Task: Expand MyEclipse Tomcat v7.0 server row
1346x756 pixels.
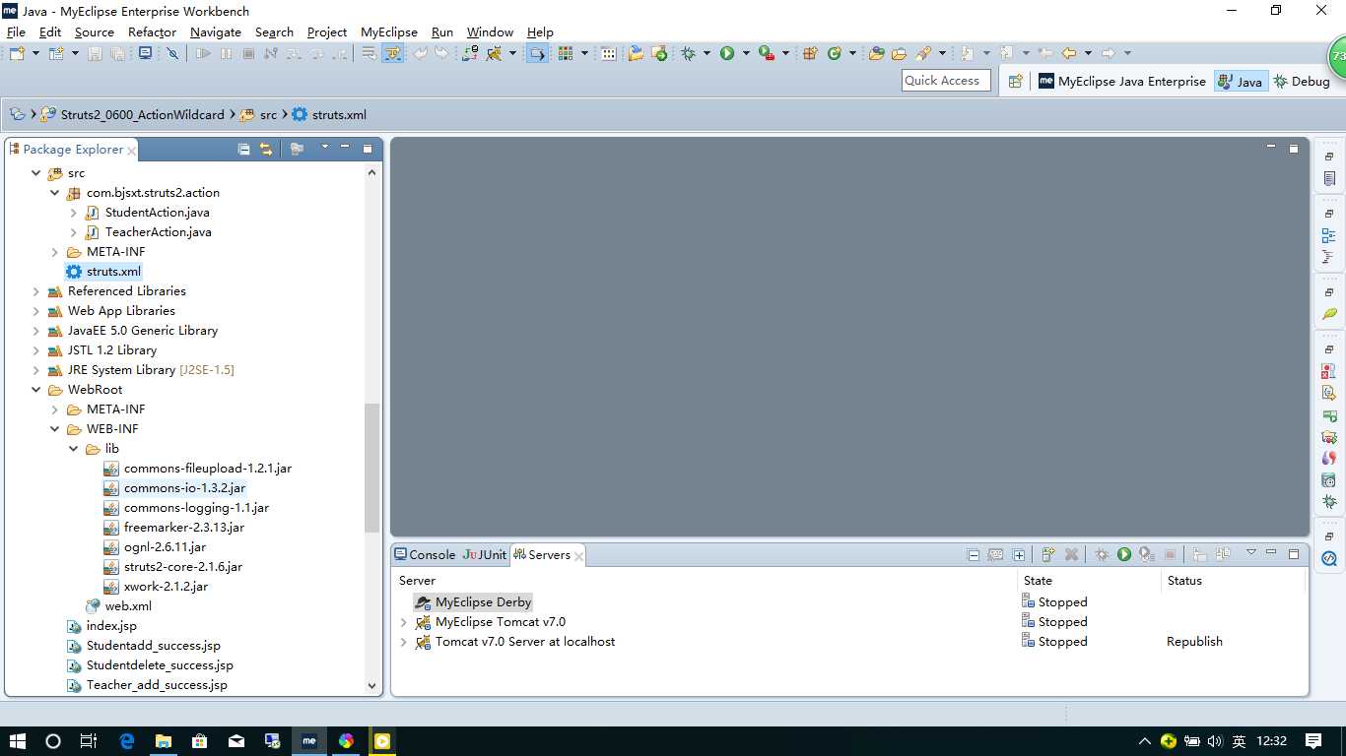Action: point(404,622)
